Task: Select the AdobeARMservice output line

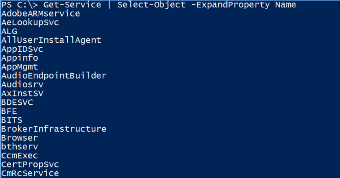Action: tap(41, 14)
